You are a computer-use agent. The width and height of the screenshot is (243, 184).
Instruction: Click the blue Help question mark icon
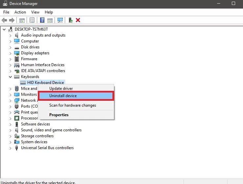(x=42, y=20)
